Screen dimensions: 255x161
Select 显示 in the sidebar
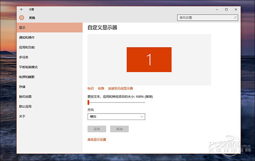(x=50, y=28)
